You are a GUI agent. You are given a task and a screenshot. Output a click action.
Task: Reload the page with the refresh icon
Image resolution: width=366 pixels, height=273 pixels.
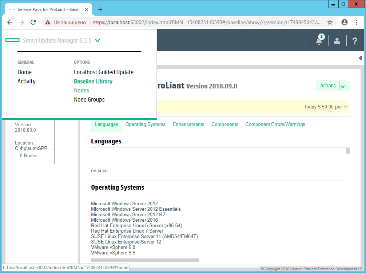(33, 22)
